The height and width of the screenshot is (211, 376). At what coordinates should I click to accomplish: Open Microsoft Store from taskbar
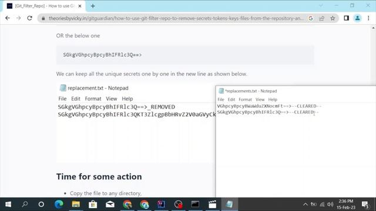(x=93, y=205)
